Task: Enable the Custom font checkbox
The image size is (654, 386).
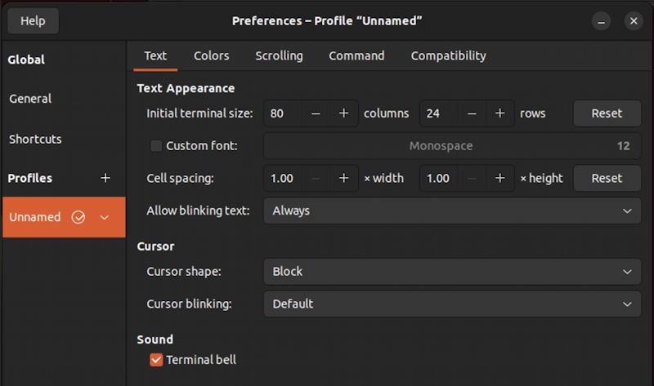Action: tap(156, 146)
